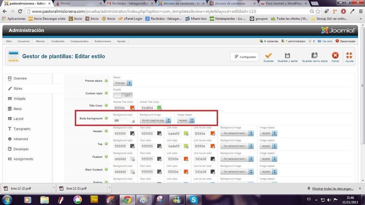
Task: Click Module Title Color orange swatch
Action: 132,108
